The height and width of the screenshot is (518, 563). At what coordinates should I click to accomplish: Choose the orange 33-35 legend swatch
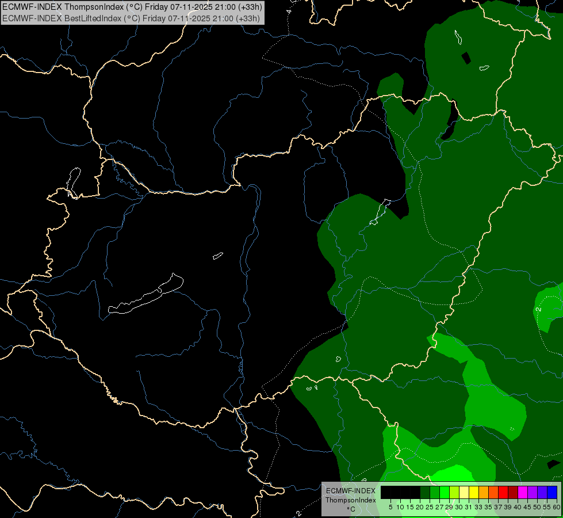coord(483,493)
